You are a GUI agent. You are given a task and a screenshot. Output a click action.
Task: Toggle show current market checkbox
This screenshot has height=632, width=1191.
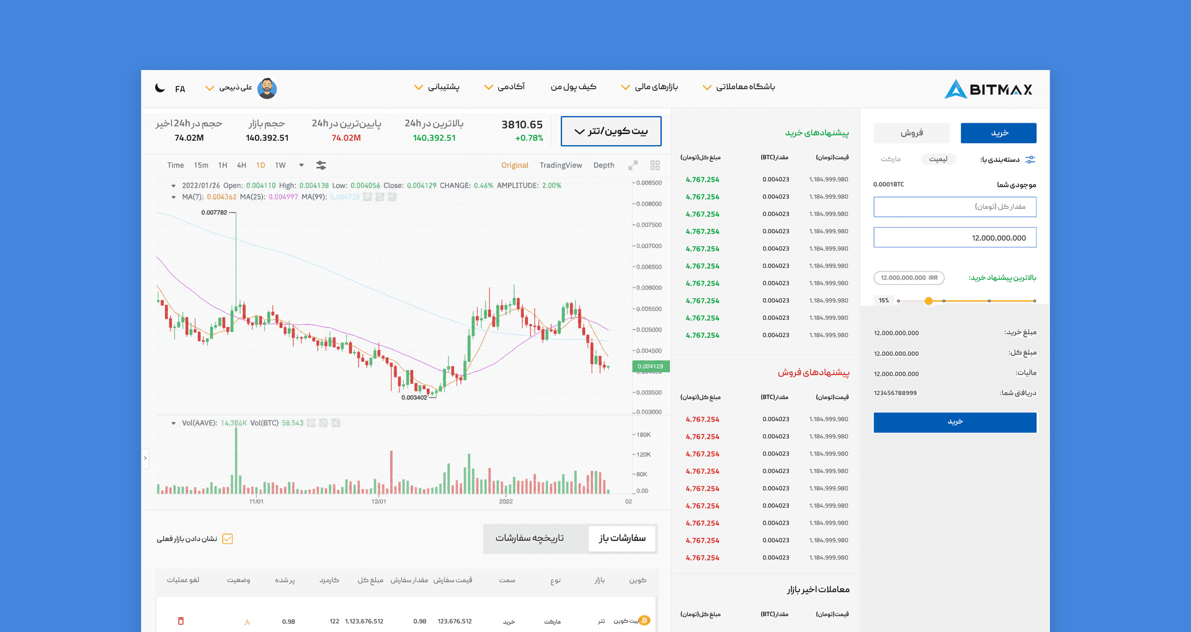pyautogui.click(x=228, y=538)
